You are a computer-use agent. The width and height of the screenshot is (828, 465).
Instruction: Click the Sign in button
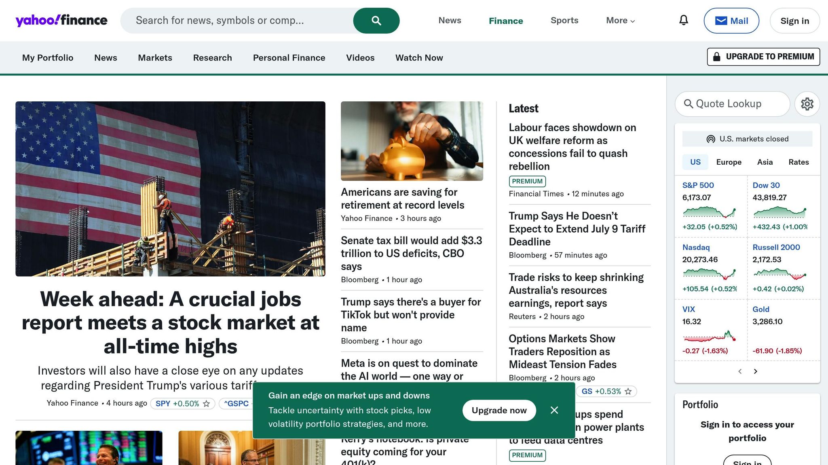[794, 21]
